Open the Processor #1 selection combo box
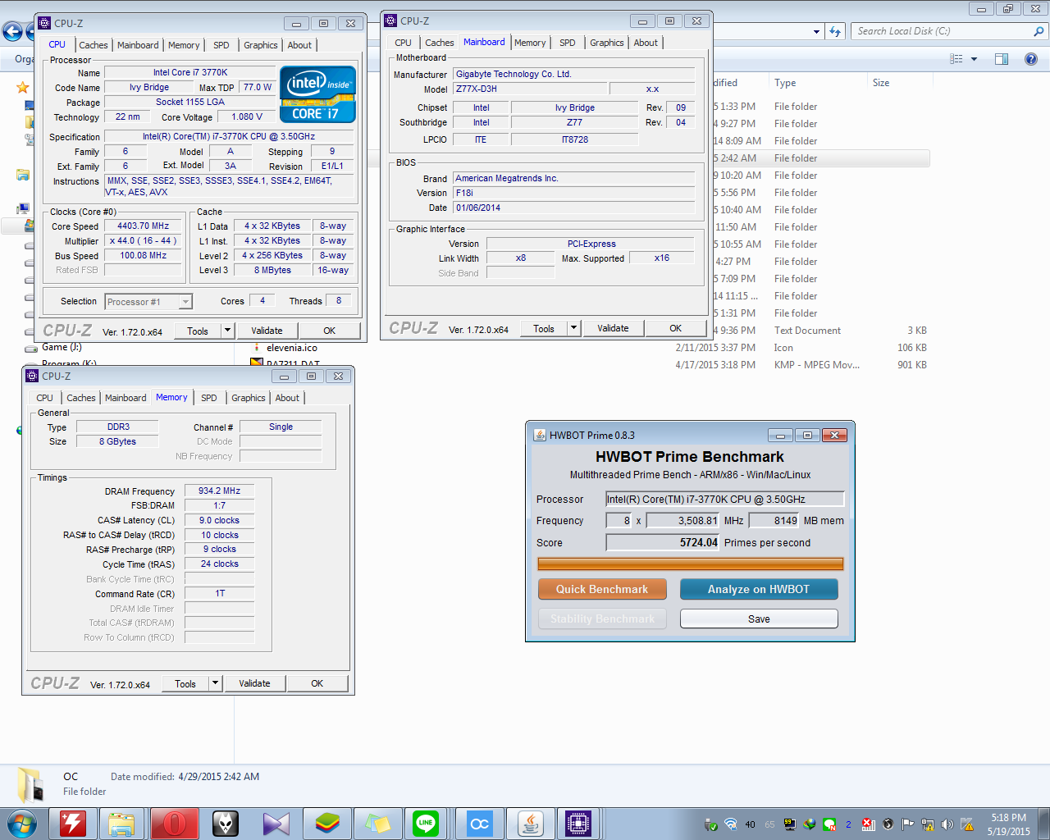The image size is (1050, 840). 148,302
